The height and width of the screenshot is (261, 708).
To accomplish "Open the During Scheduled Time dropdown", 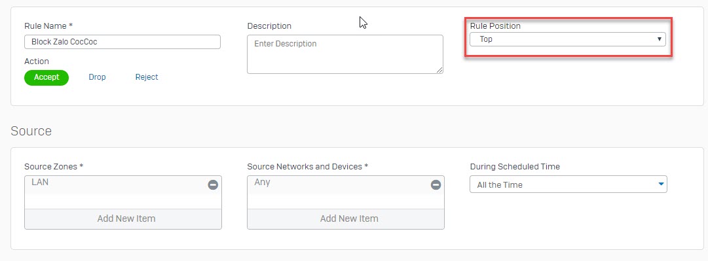I will click(568, 184).
